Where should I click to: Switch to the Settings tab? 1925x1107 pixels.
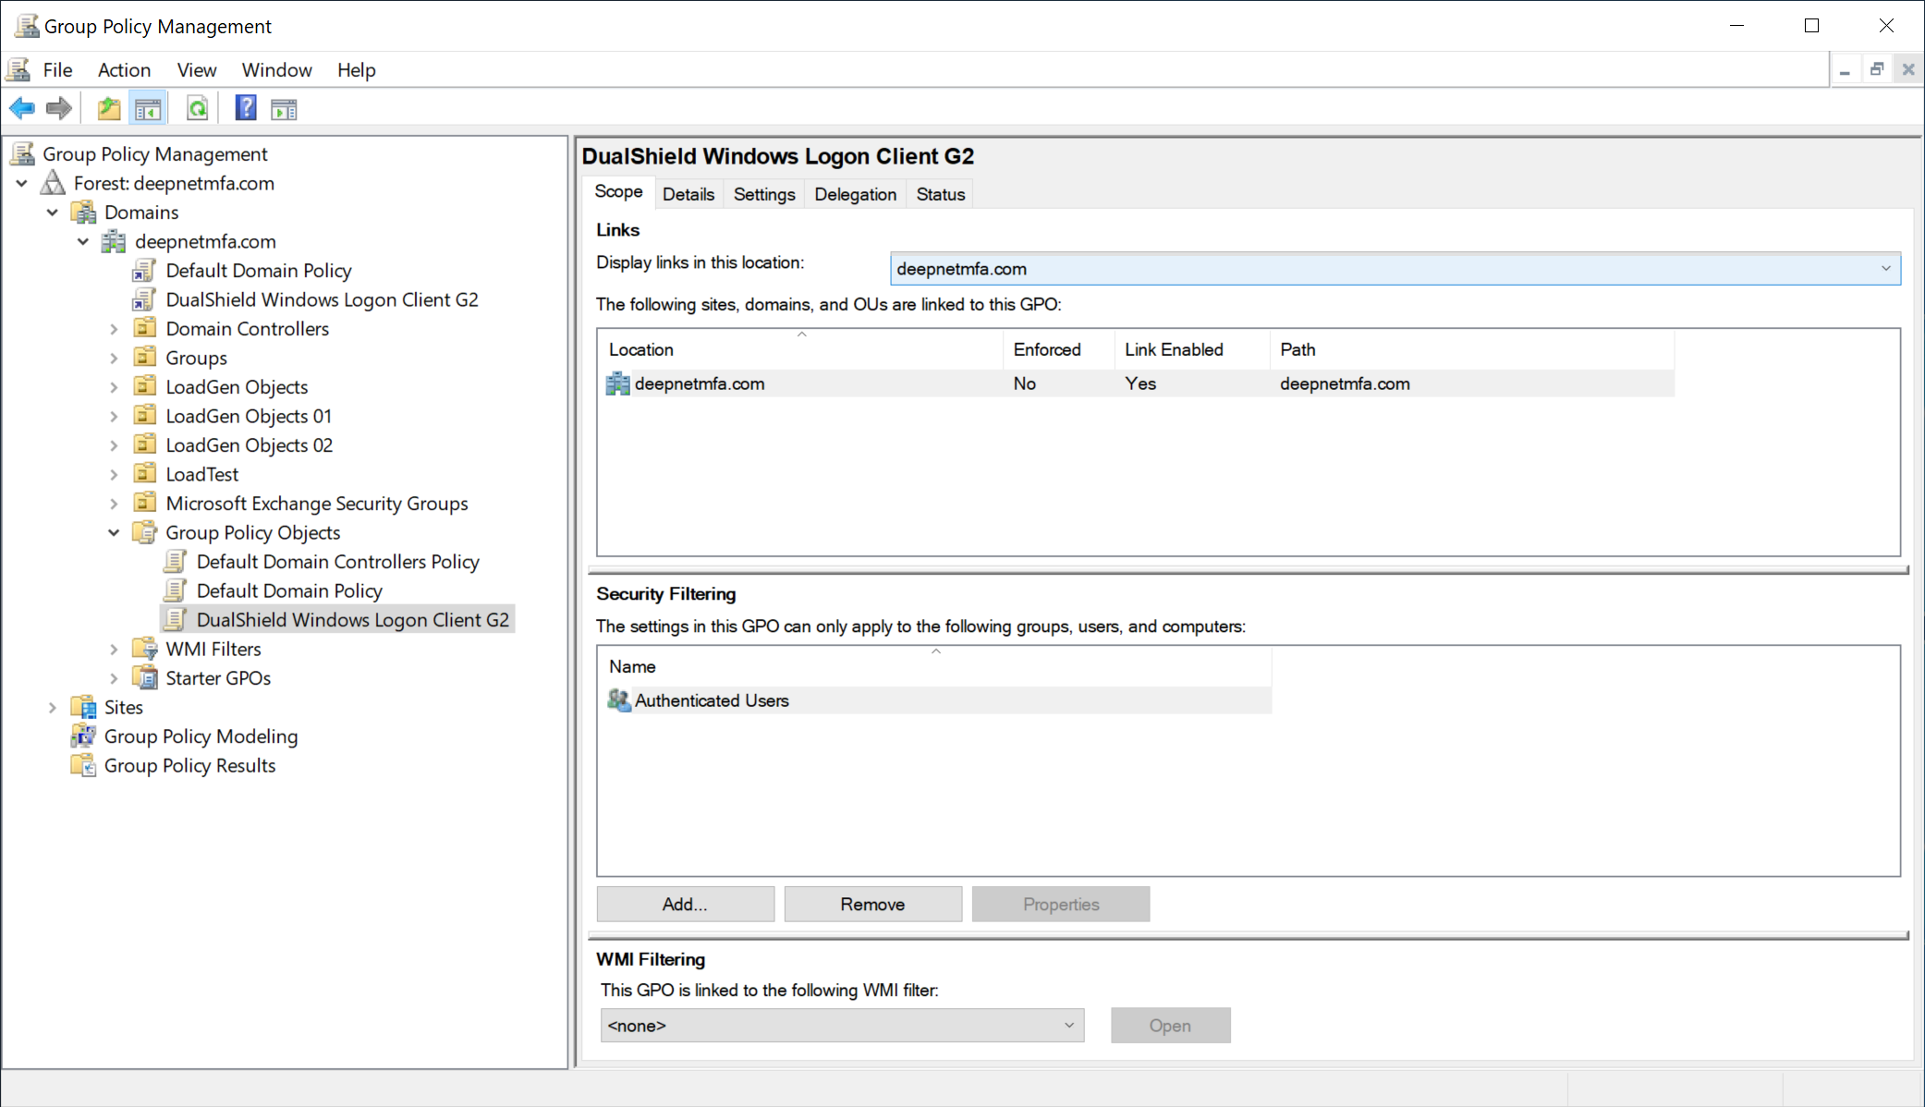click(x=763, y=194)
